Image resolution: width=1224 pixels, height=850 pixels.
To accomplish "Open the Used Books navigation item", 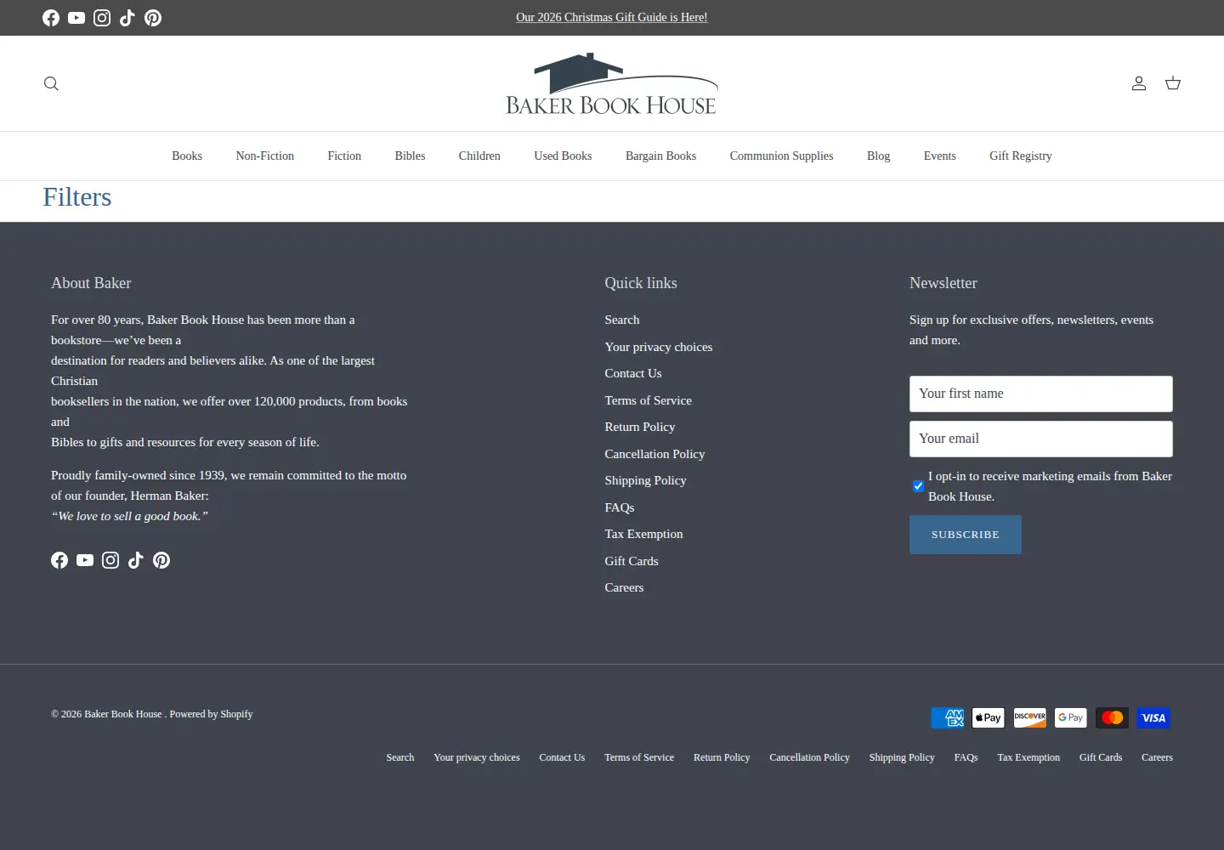I will pyautogui.click(x=563, y=156).
